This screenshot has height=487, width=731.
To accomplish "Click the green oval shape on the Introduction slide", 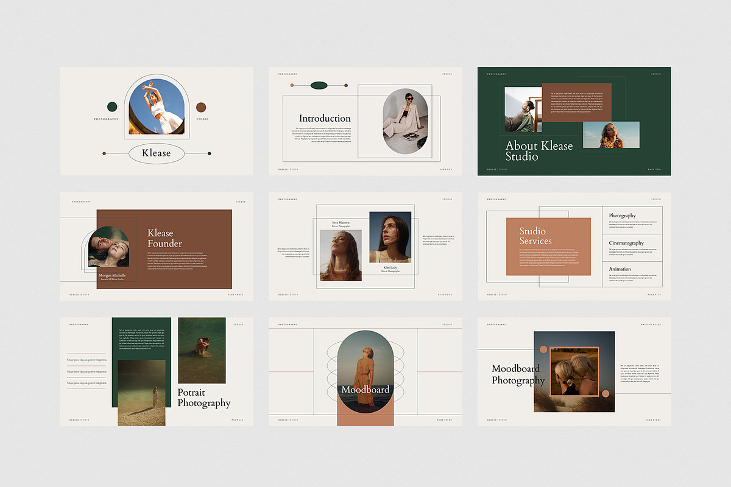I will click(x=319, y=85).
